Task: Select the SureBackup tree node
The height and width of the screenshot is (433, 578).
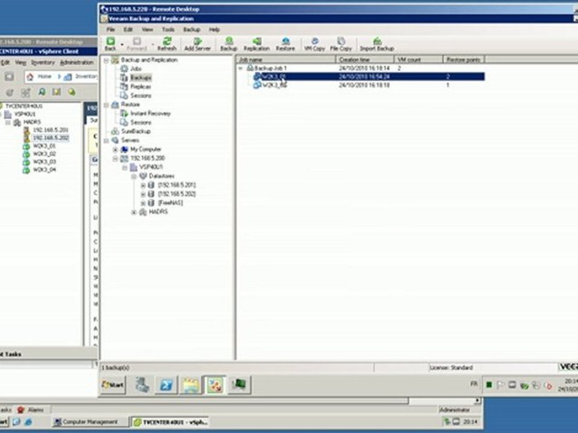Action: coord(135,131)
